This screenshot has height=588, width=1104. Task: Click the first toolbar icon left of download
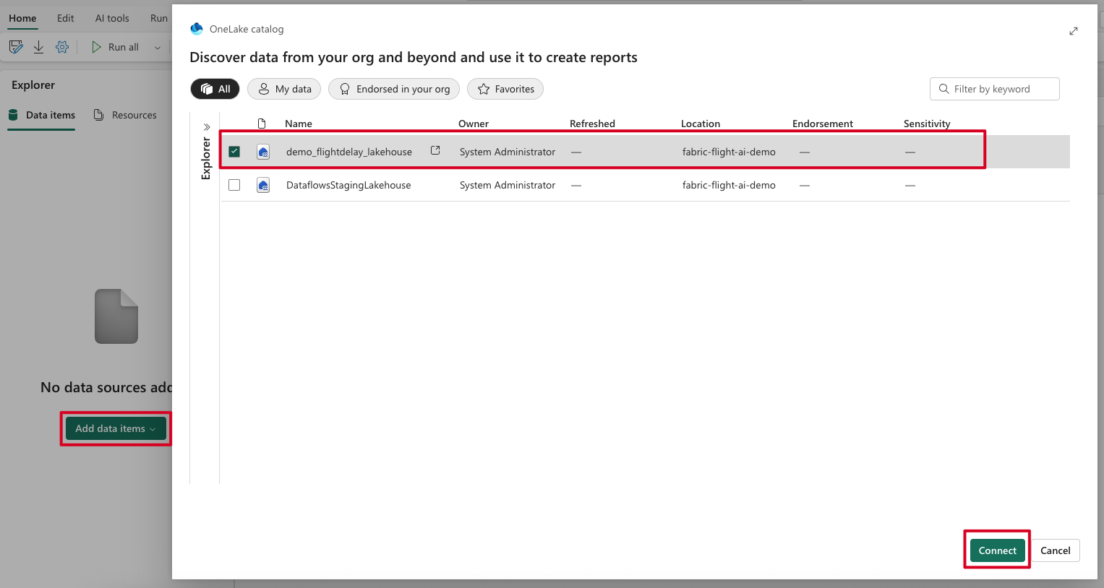pos(16,47)
